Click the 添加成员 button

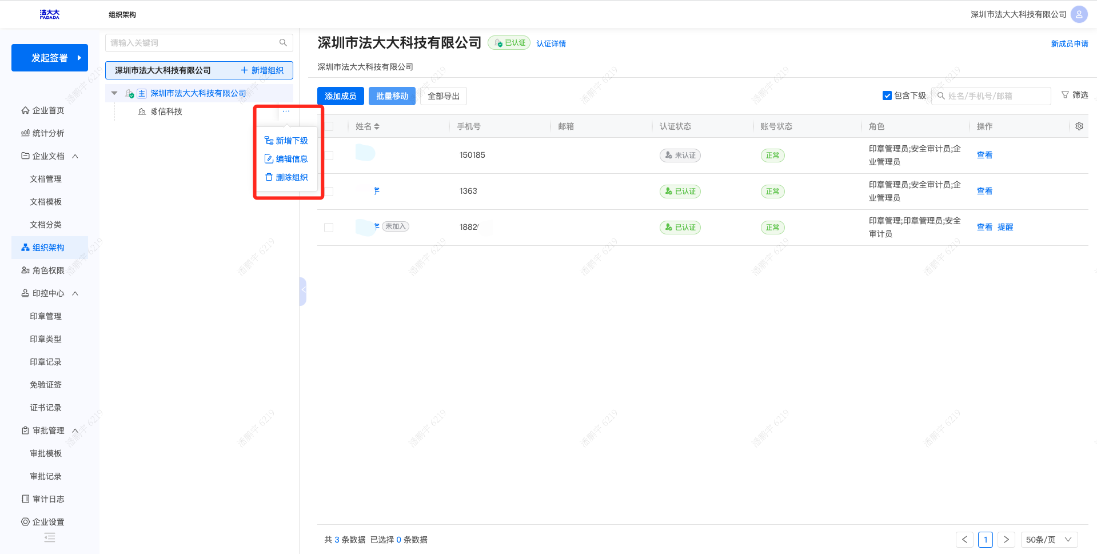tap(341, 96)
